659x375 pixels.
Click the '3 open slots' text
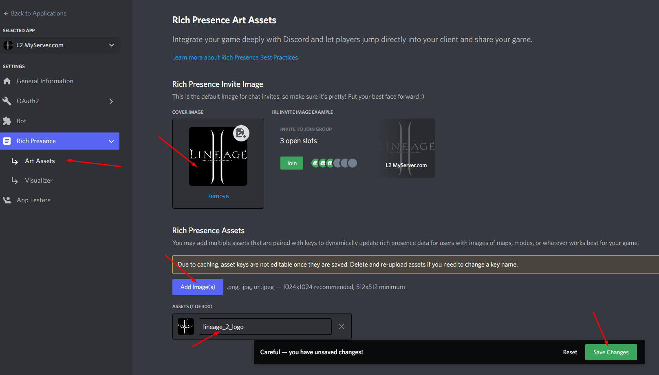coord(298,141)
